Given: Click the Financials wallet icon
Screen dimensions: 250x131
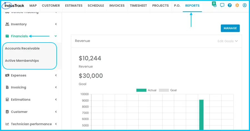Looking at the screenshot, I should (x=7, y=36).
